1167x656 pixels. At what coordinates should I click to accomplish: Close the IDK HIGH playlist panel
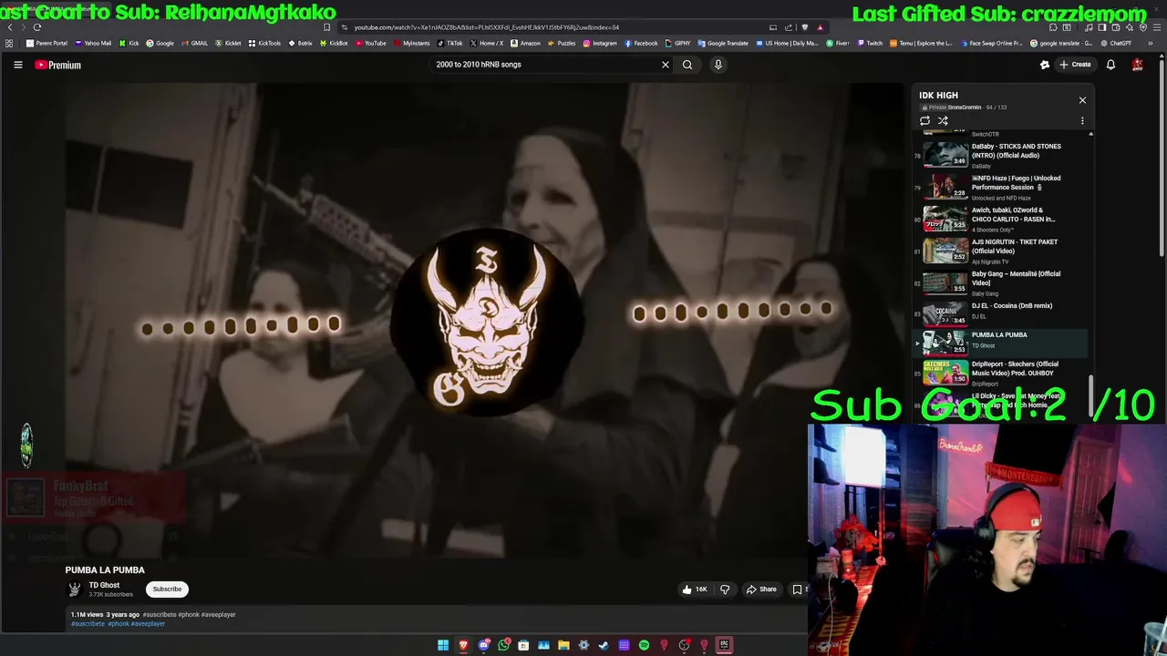coord(1082,100)
